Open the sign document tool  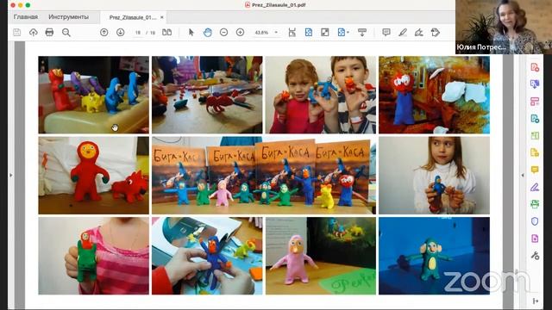(418, 33)
